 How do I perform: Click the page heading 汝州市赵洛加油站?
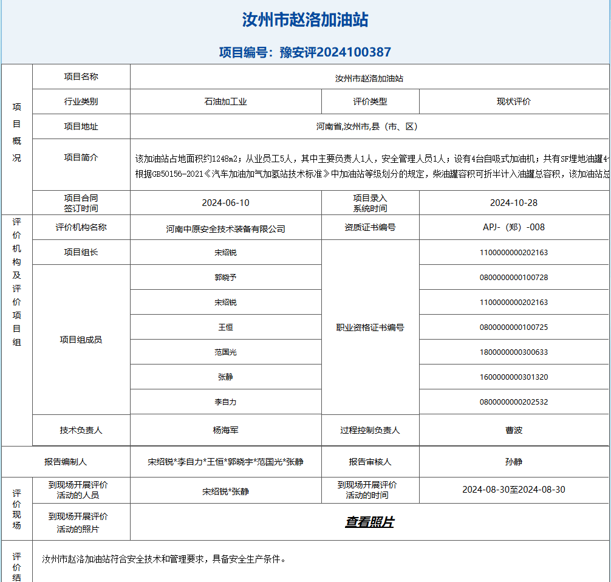click(305, 19)
